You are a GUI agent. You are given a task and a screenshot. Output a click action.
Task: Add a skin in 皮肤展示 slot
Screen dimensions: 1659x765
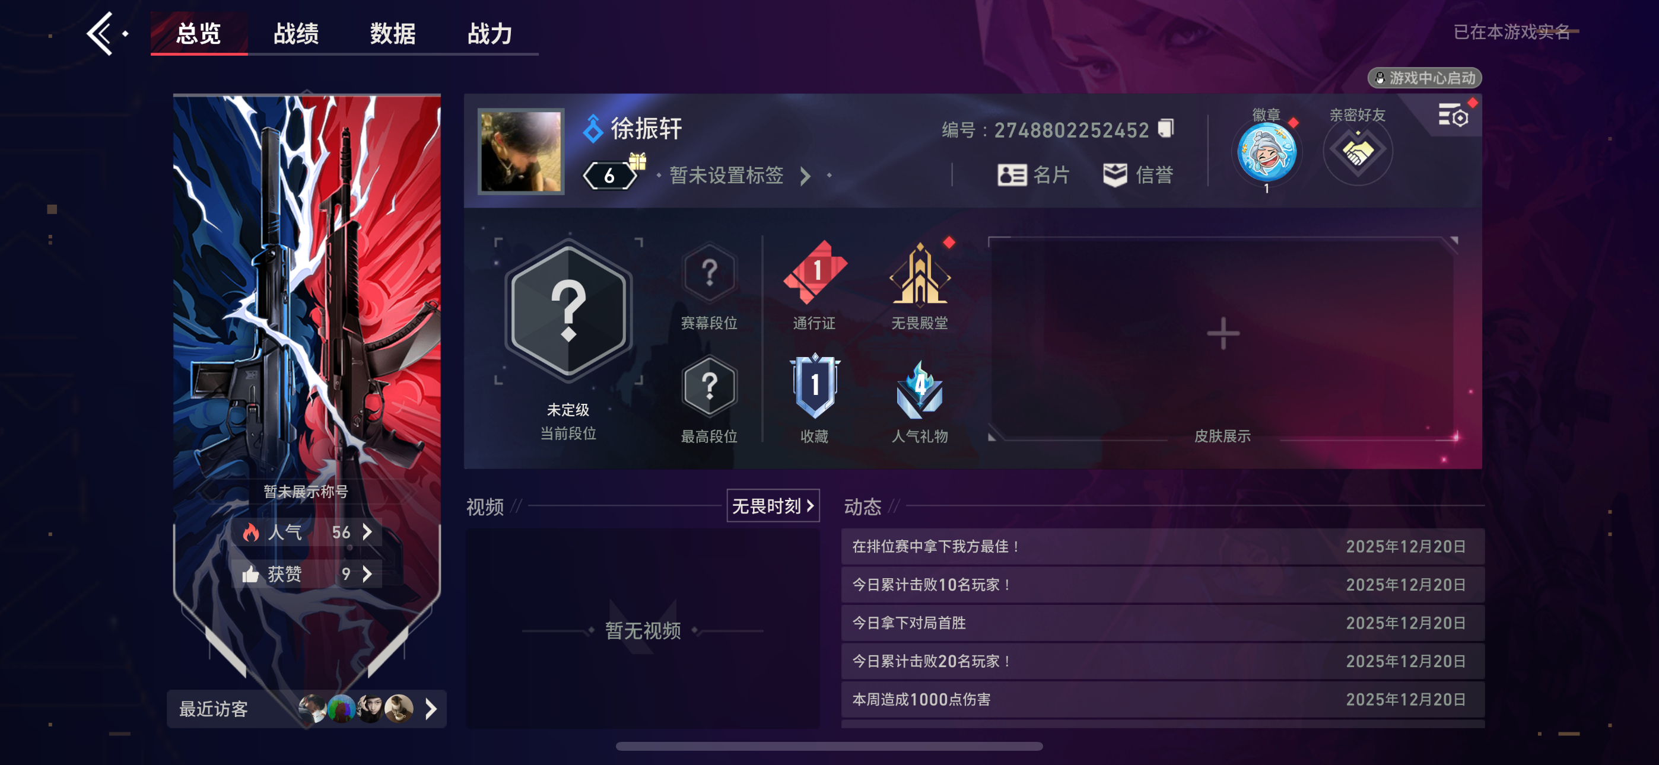pos(1222,333)
